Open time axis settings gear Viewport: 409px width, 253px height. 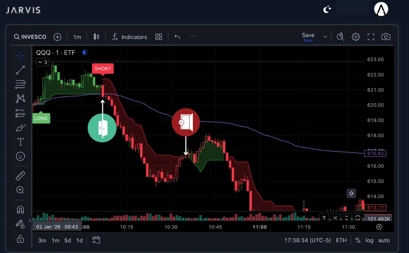379,227
